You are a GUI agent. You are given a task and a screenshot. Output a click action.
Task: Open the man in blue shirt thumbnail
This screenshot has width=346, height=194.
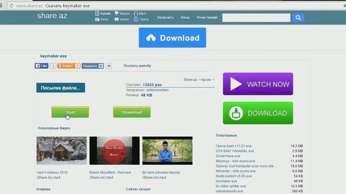tap(167, 150)
